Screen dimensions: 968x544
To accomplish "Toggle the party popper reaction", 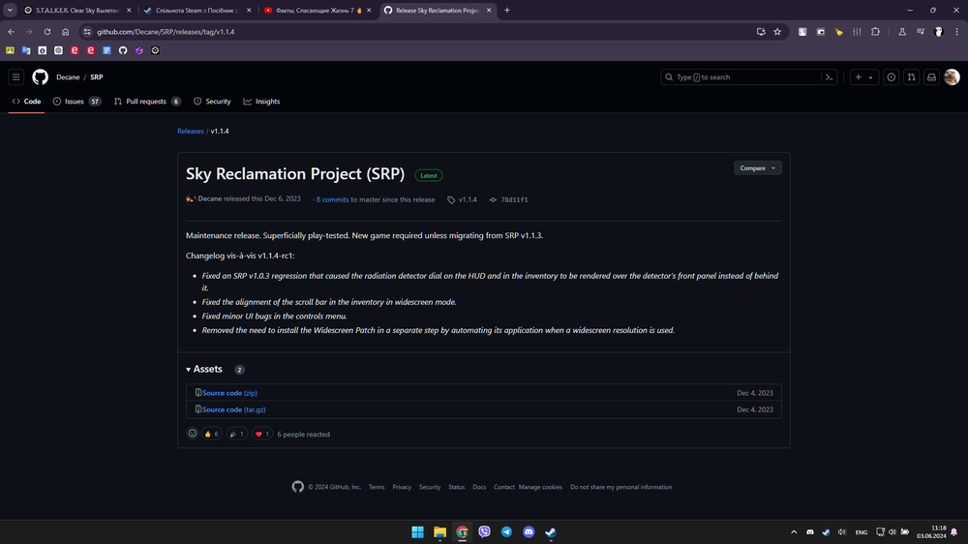I will 236,434.
